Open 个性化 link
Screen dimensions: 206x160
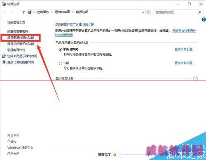12,141
